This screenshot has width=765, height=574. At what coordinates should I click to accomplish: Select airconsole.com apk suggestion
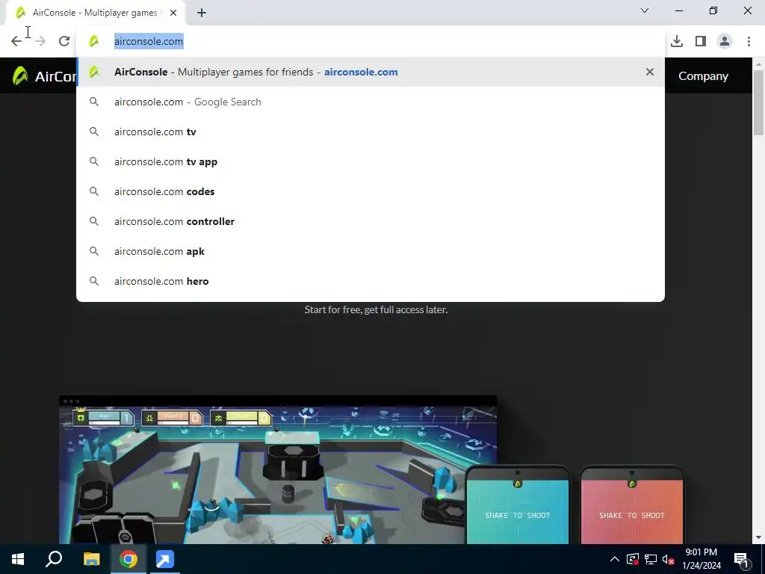coord(371,251)
